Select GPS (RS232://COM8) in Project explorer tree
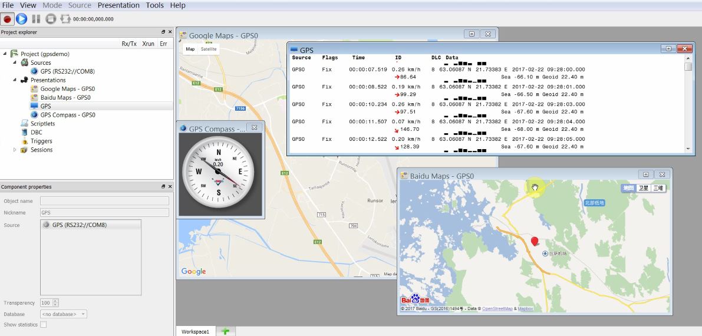 pos(67,71)
